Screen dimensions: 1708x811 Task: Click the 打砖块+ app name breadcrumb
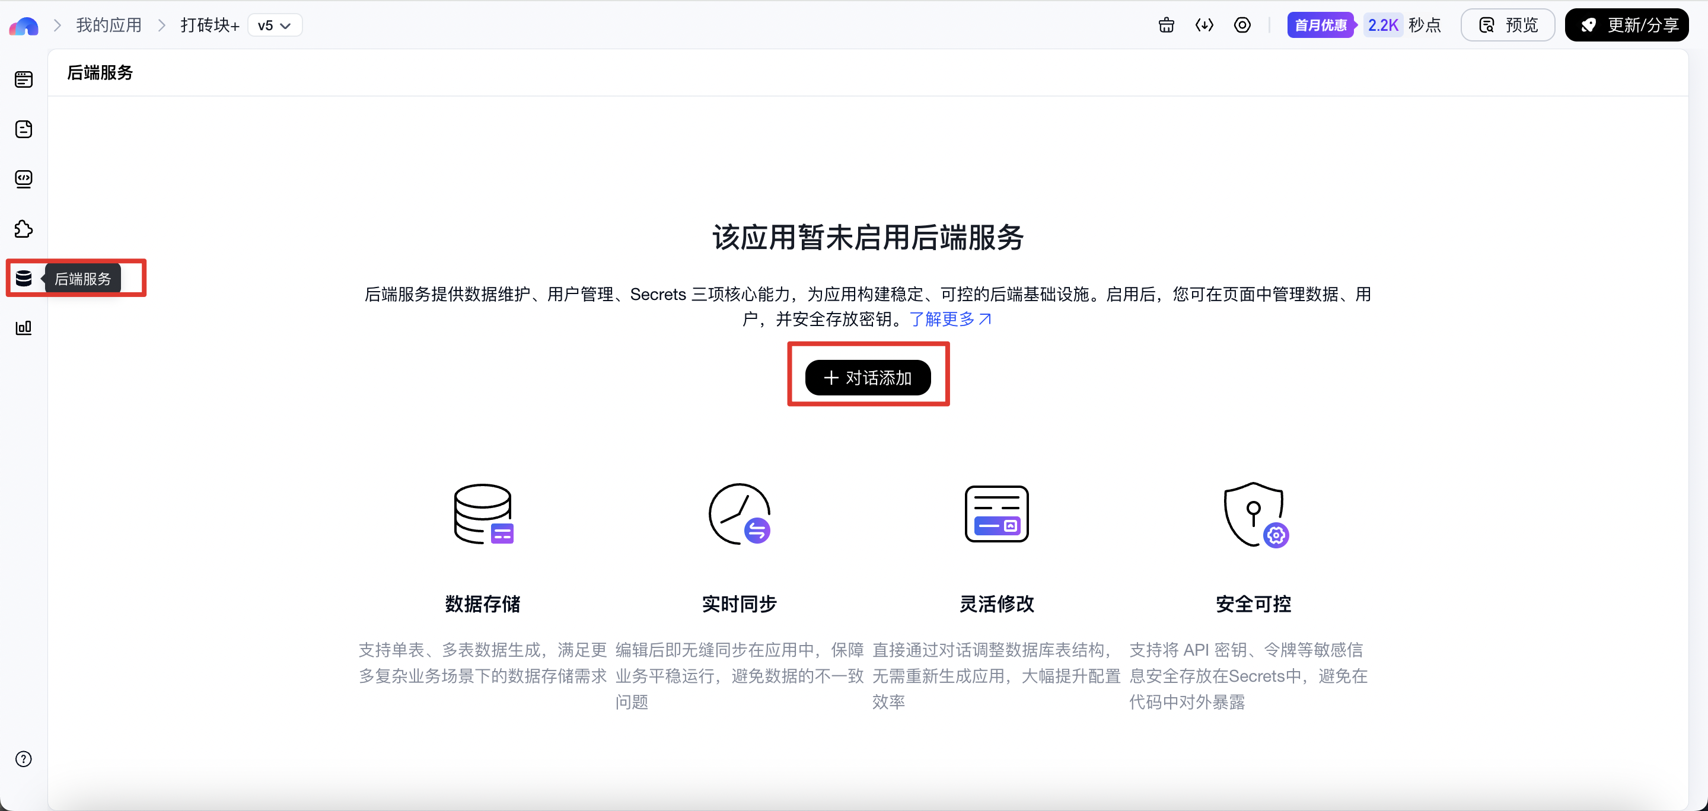(209, 26)
